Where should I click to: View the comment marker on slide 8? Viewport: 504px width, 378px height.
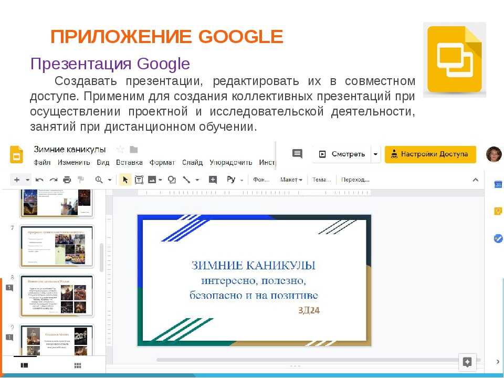point(9,288)
